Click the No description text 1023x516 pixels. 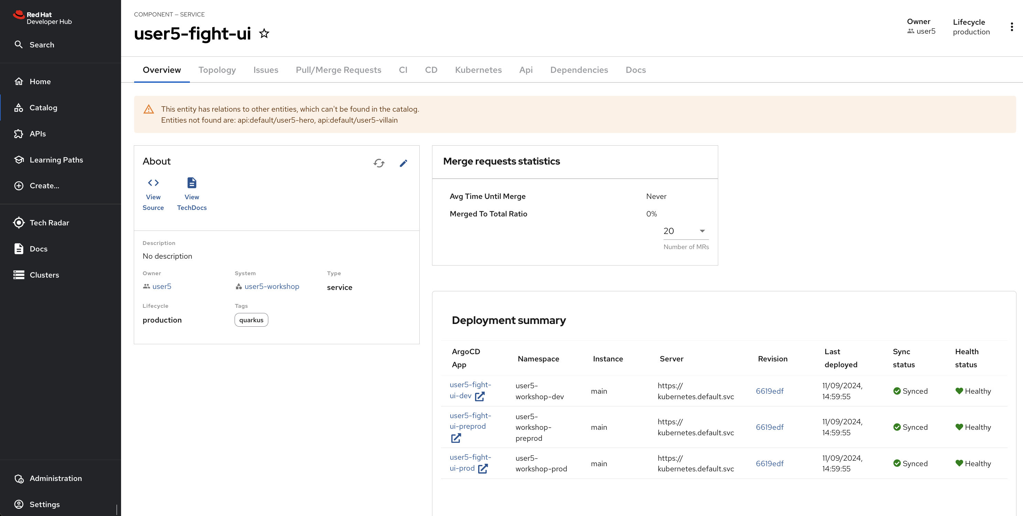[167, 256]
